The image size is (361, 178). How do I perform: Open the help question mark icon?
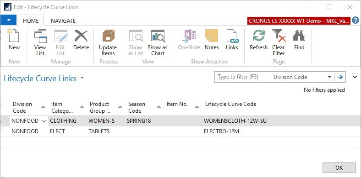click(355, 21)
